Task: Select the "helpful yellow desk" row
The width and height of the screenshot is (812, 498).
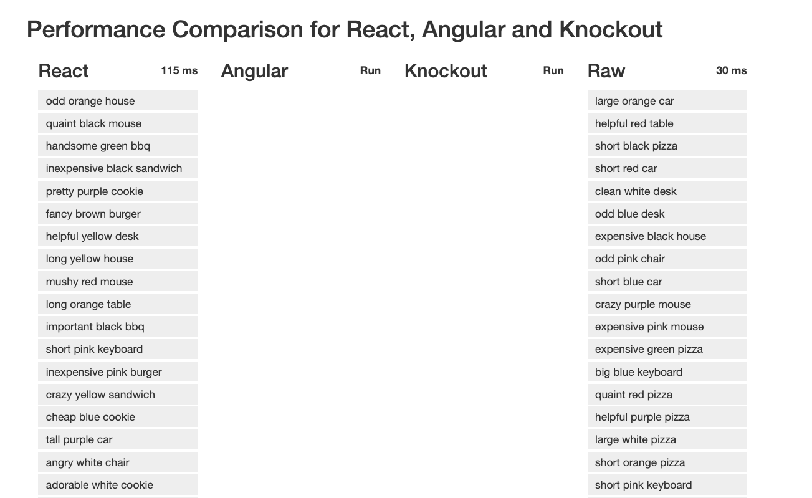Action: point(118,236)
